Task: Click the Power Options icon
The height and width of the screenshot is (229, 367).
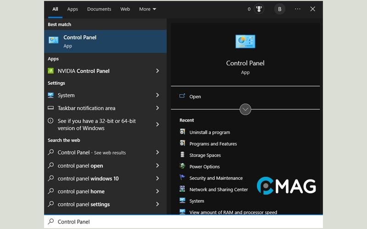Action: pos(183,167)
